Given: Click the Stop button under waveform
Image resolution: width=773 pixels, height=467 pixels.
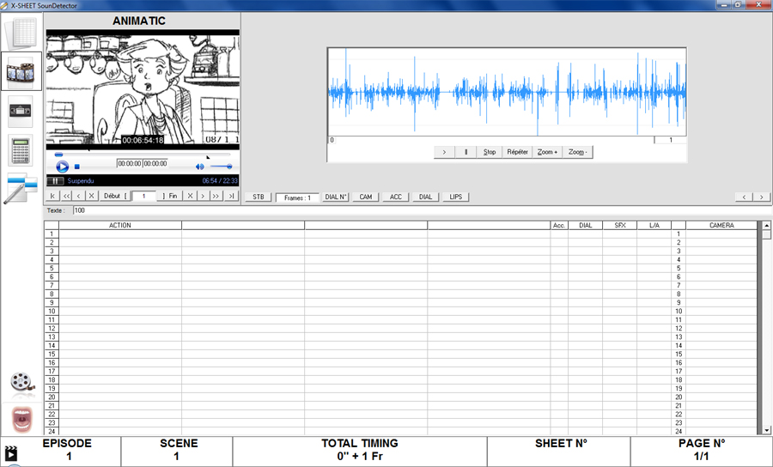Looking at the screenshot, I should tap(489, 152).
